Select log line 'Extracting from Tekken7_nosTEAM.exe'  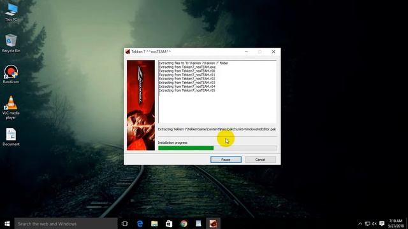click(x=187, y=67)
